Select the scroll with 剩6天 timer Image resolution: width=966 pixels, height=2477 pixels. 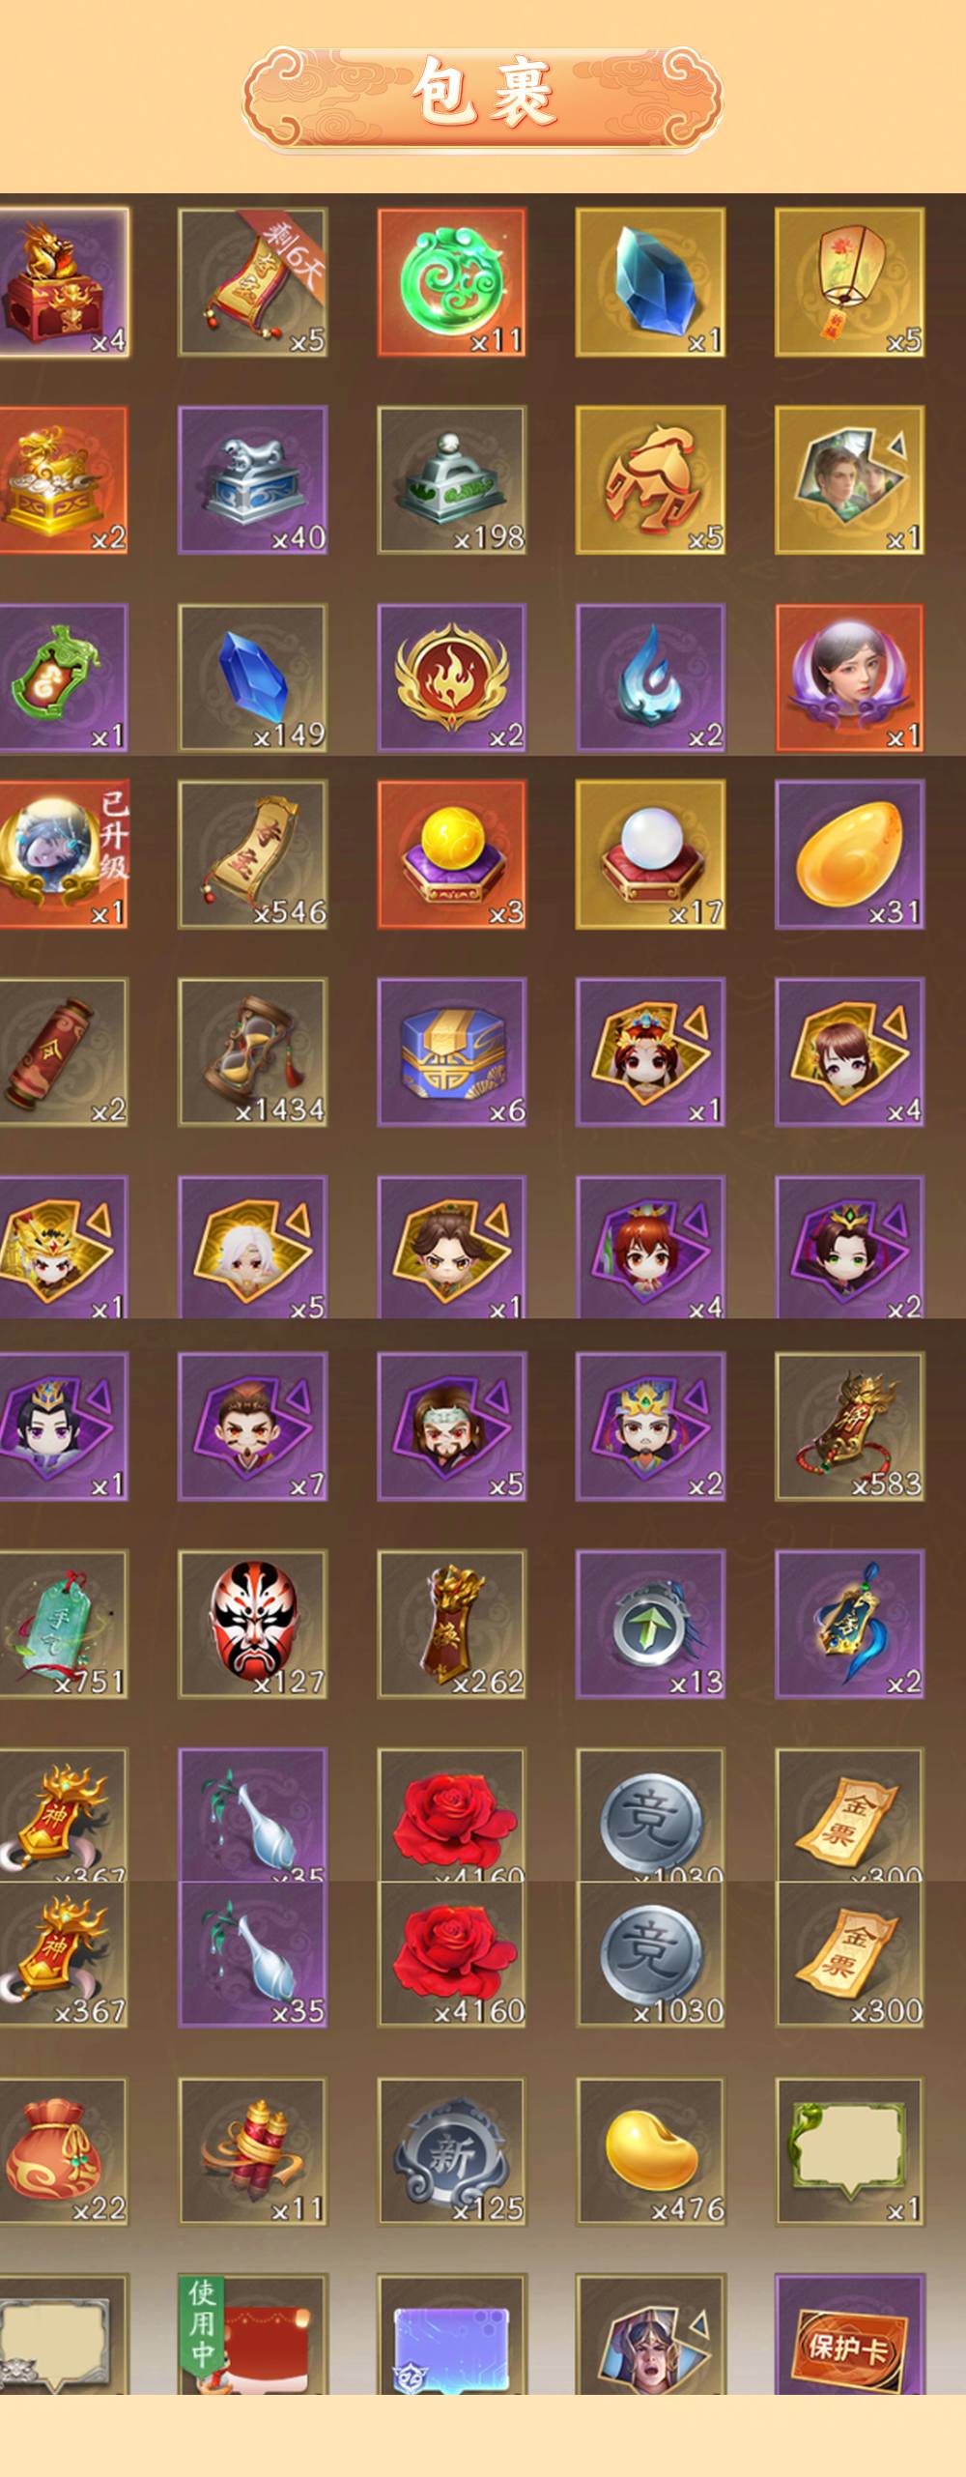click(x=252, y=282)
